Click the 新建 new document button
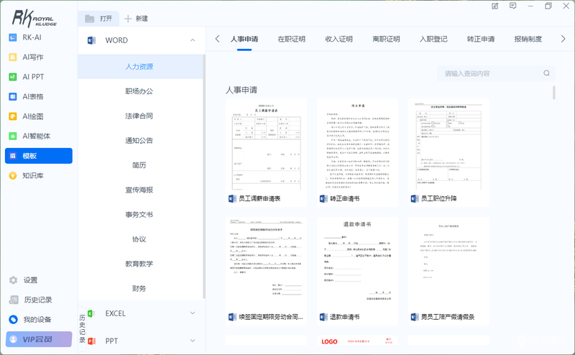Screen dimensions: 575x355 (x=136, y=19)
